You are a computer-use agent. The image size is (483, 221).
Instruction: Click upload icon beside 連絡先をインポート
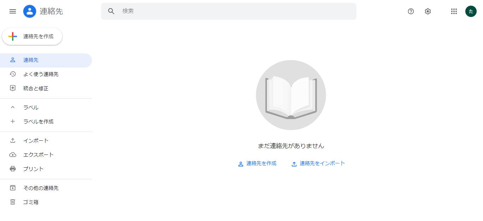click(294, 164)
